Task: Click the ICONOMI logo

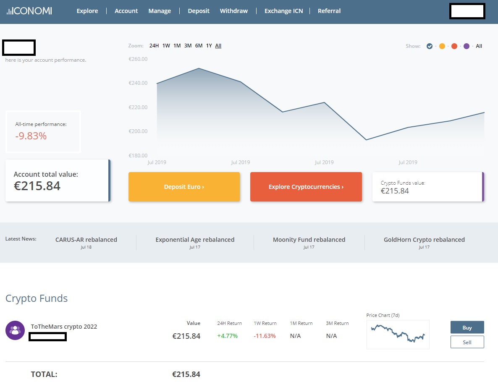Action: (x=29, y=11)
